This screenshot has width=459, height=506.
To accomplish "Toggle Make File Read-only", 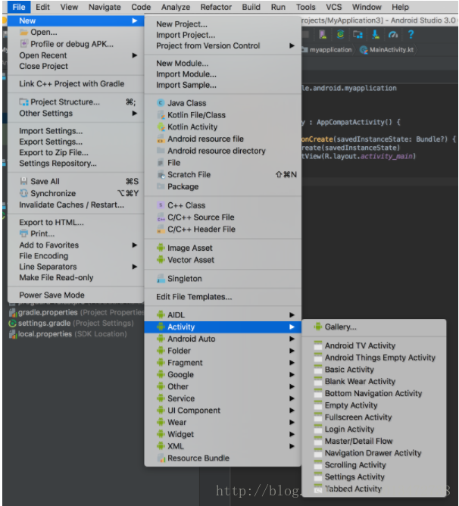I will click(76, 277).
